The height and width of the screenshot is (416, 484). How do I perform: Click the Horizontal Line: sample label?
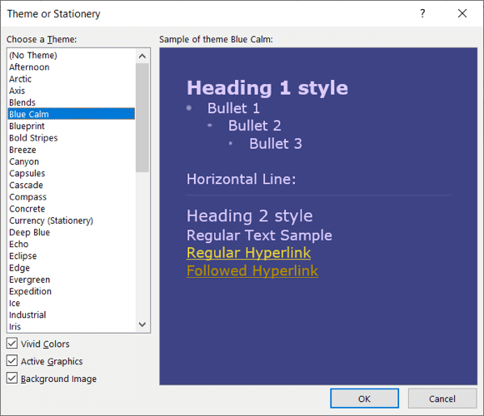click(x=241, y=179)
